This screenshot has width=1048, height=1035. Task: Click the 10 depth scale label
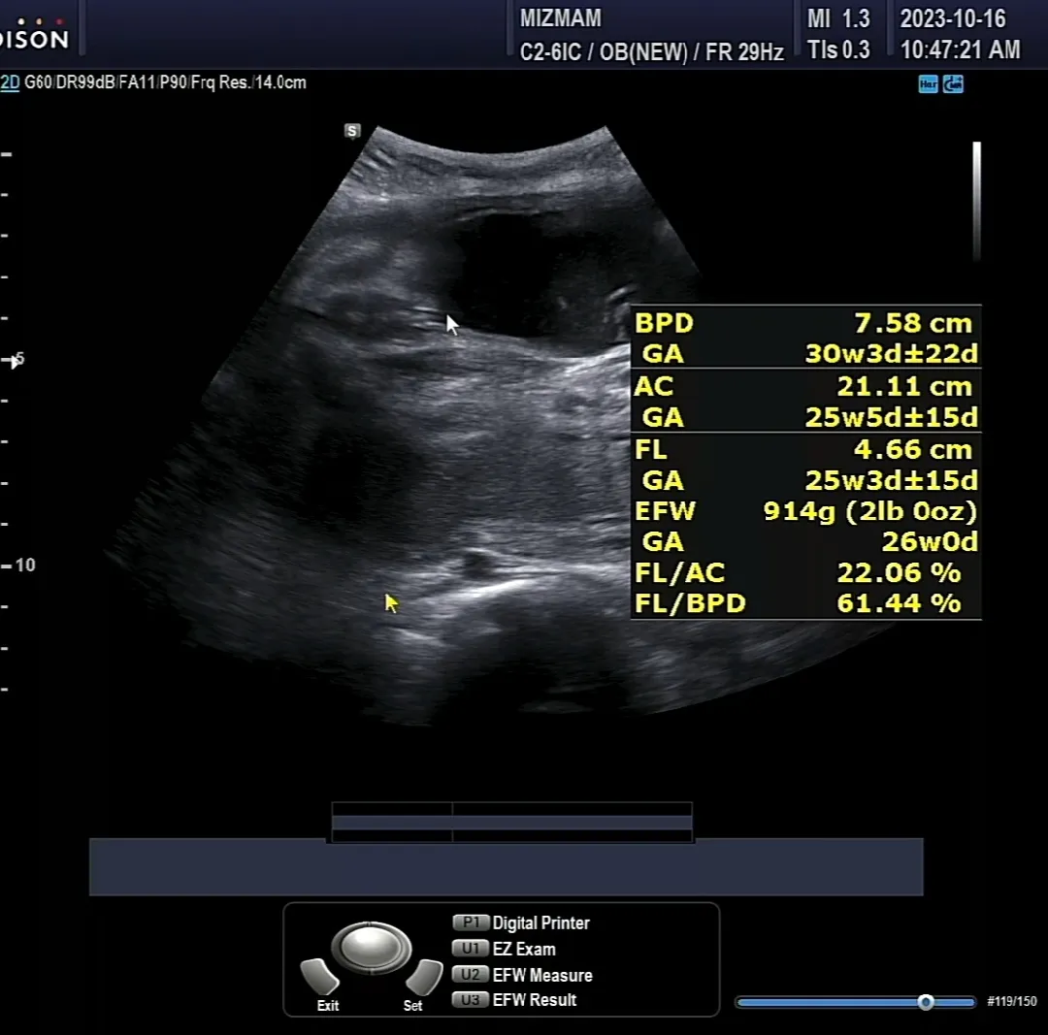25,566
